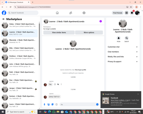Open Microsoft Edge from the taskbar

pyautogui.click(x=49, y=112)
